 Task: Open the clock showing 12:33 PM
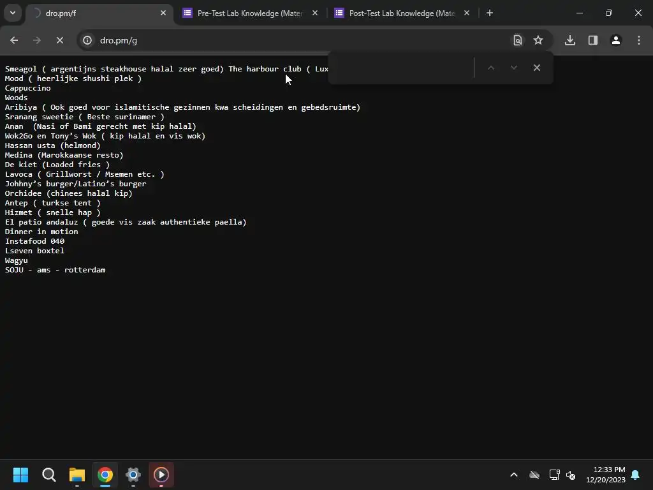tap(606, 475)
